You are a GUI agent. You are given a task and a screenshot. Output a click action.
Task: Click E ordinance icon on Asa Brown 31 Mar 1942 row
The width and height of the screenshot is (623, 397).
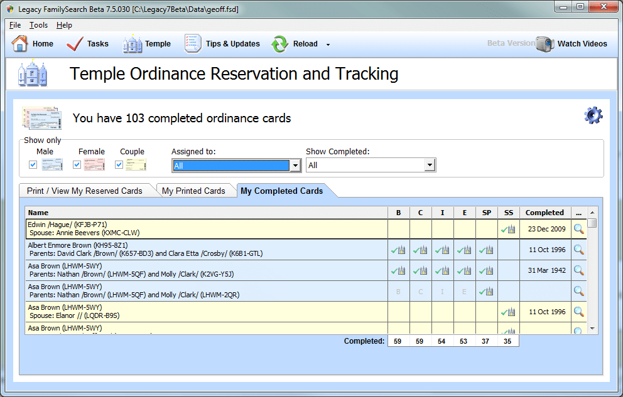pyautogui.click(x=464, y=270)
